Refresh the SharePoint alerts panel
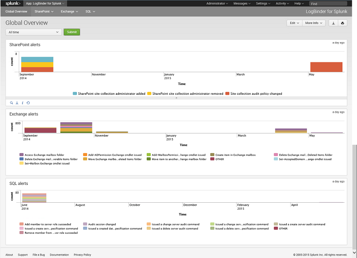Screen dimensions: 357x258 (28, 103)
